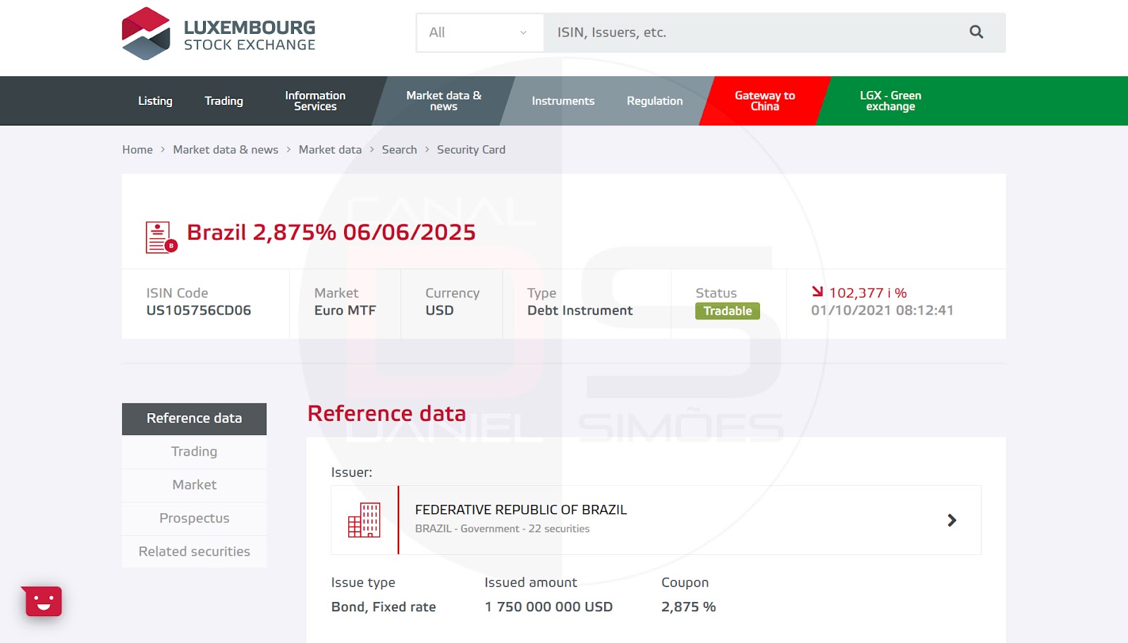Click the Luxembourg Stock Exchange logo
This screenshot has width=1128, height=643.
(x=219, y=34)
